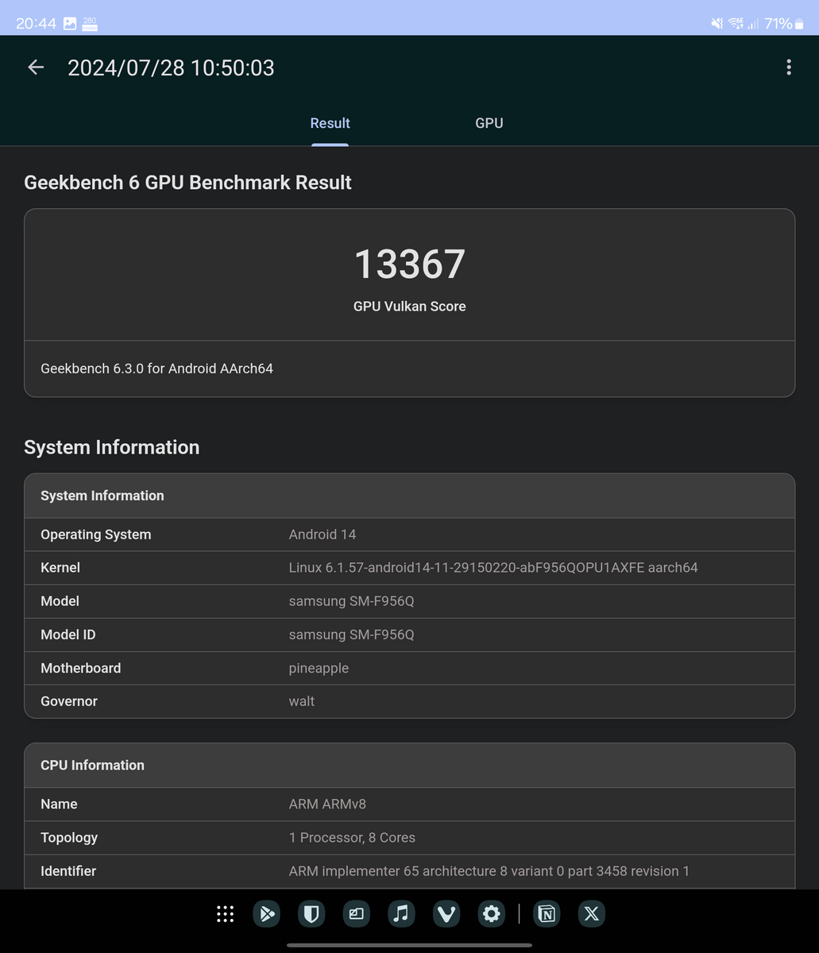The image size is (819, 953).
Task: Tap the Wi-Fi 6E status icon
Action: pyautogui.click(x=736, y=24)
